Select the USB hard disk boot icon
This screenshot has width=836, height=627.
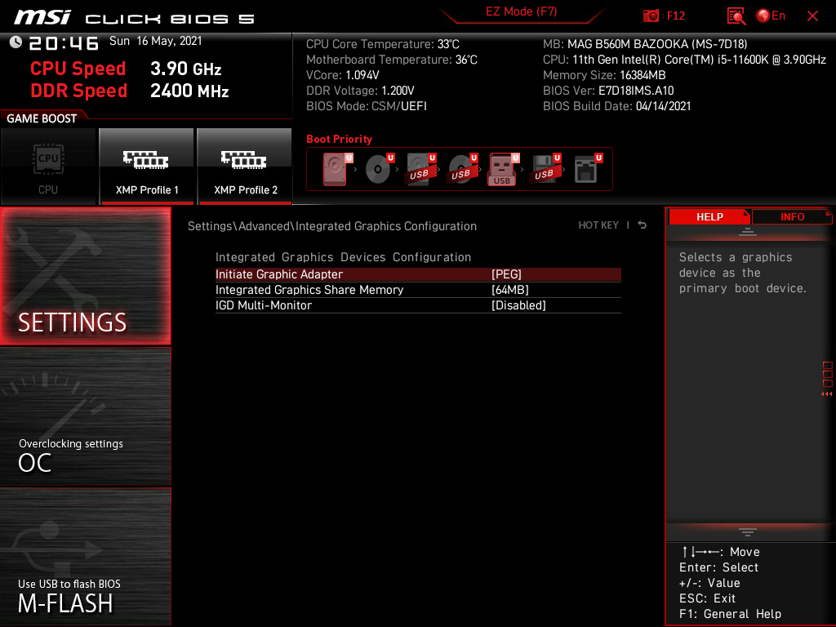click(x=421, y=169)
